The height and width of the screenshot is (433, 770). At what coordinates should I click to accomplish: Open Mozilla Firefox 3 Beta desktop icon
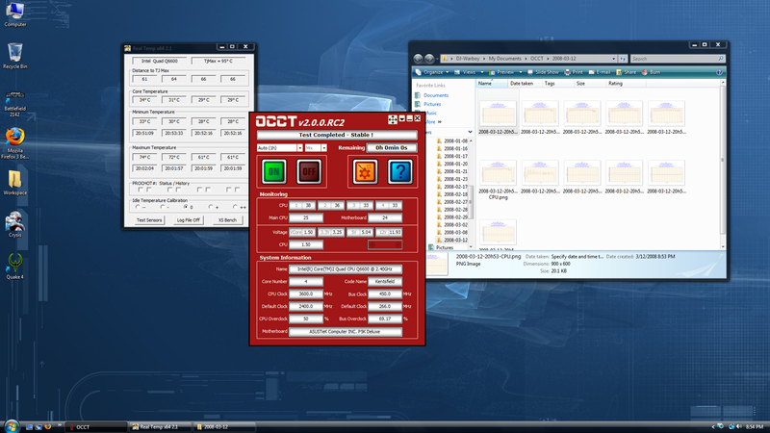(x=14, y=137)
